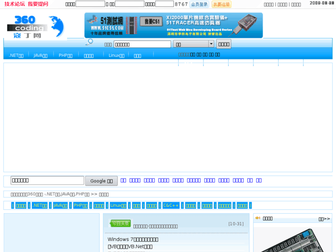Screen dimensions: 336x252
Task: Open the Windows 7 article headline
Action: 133,240
